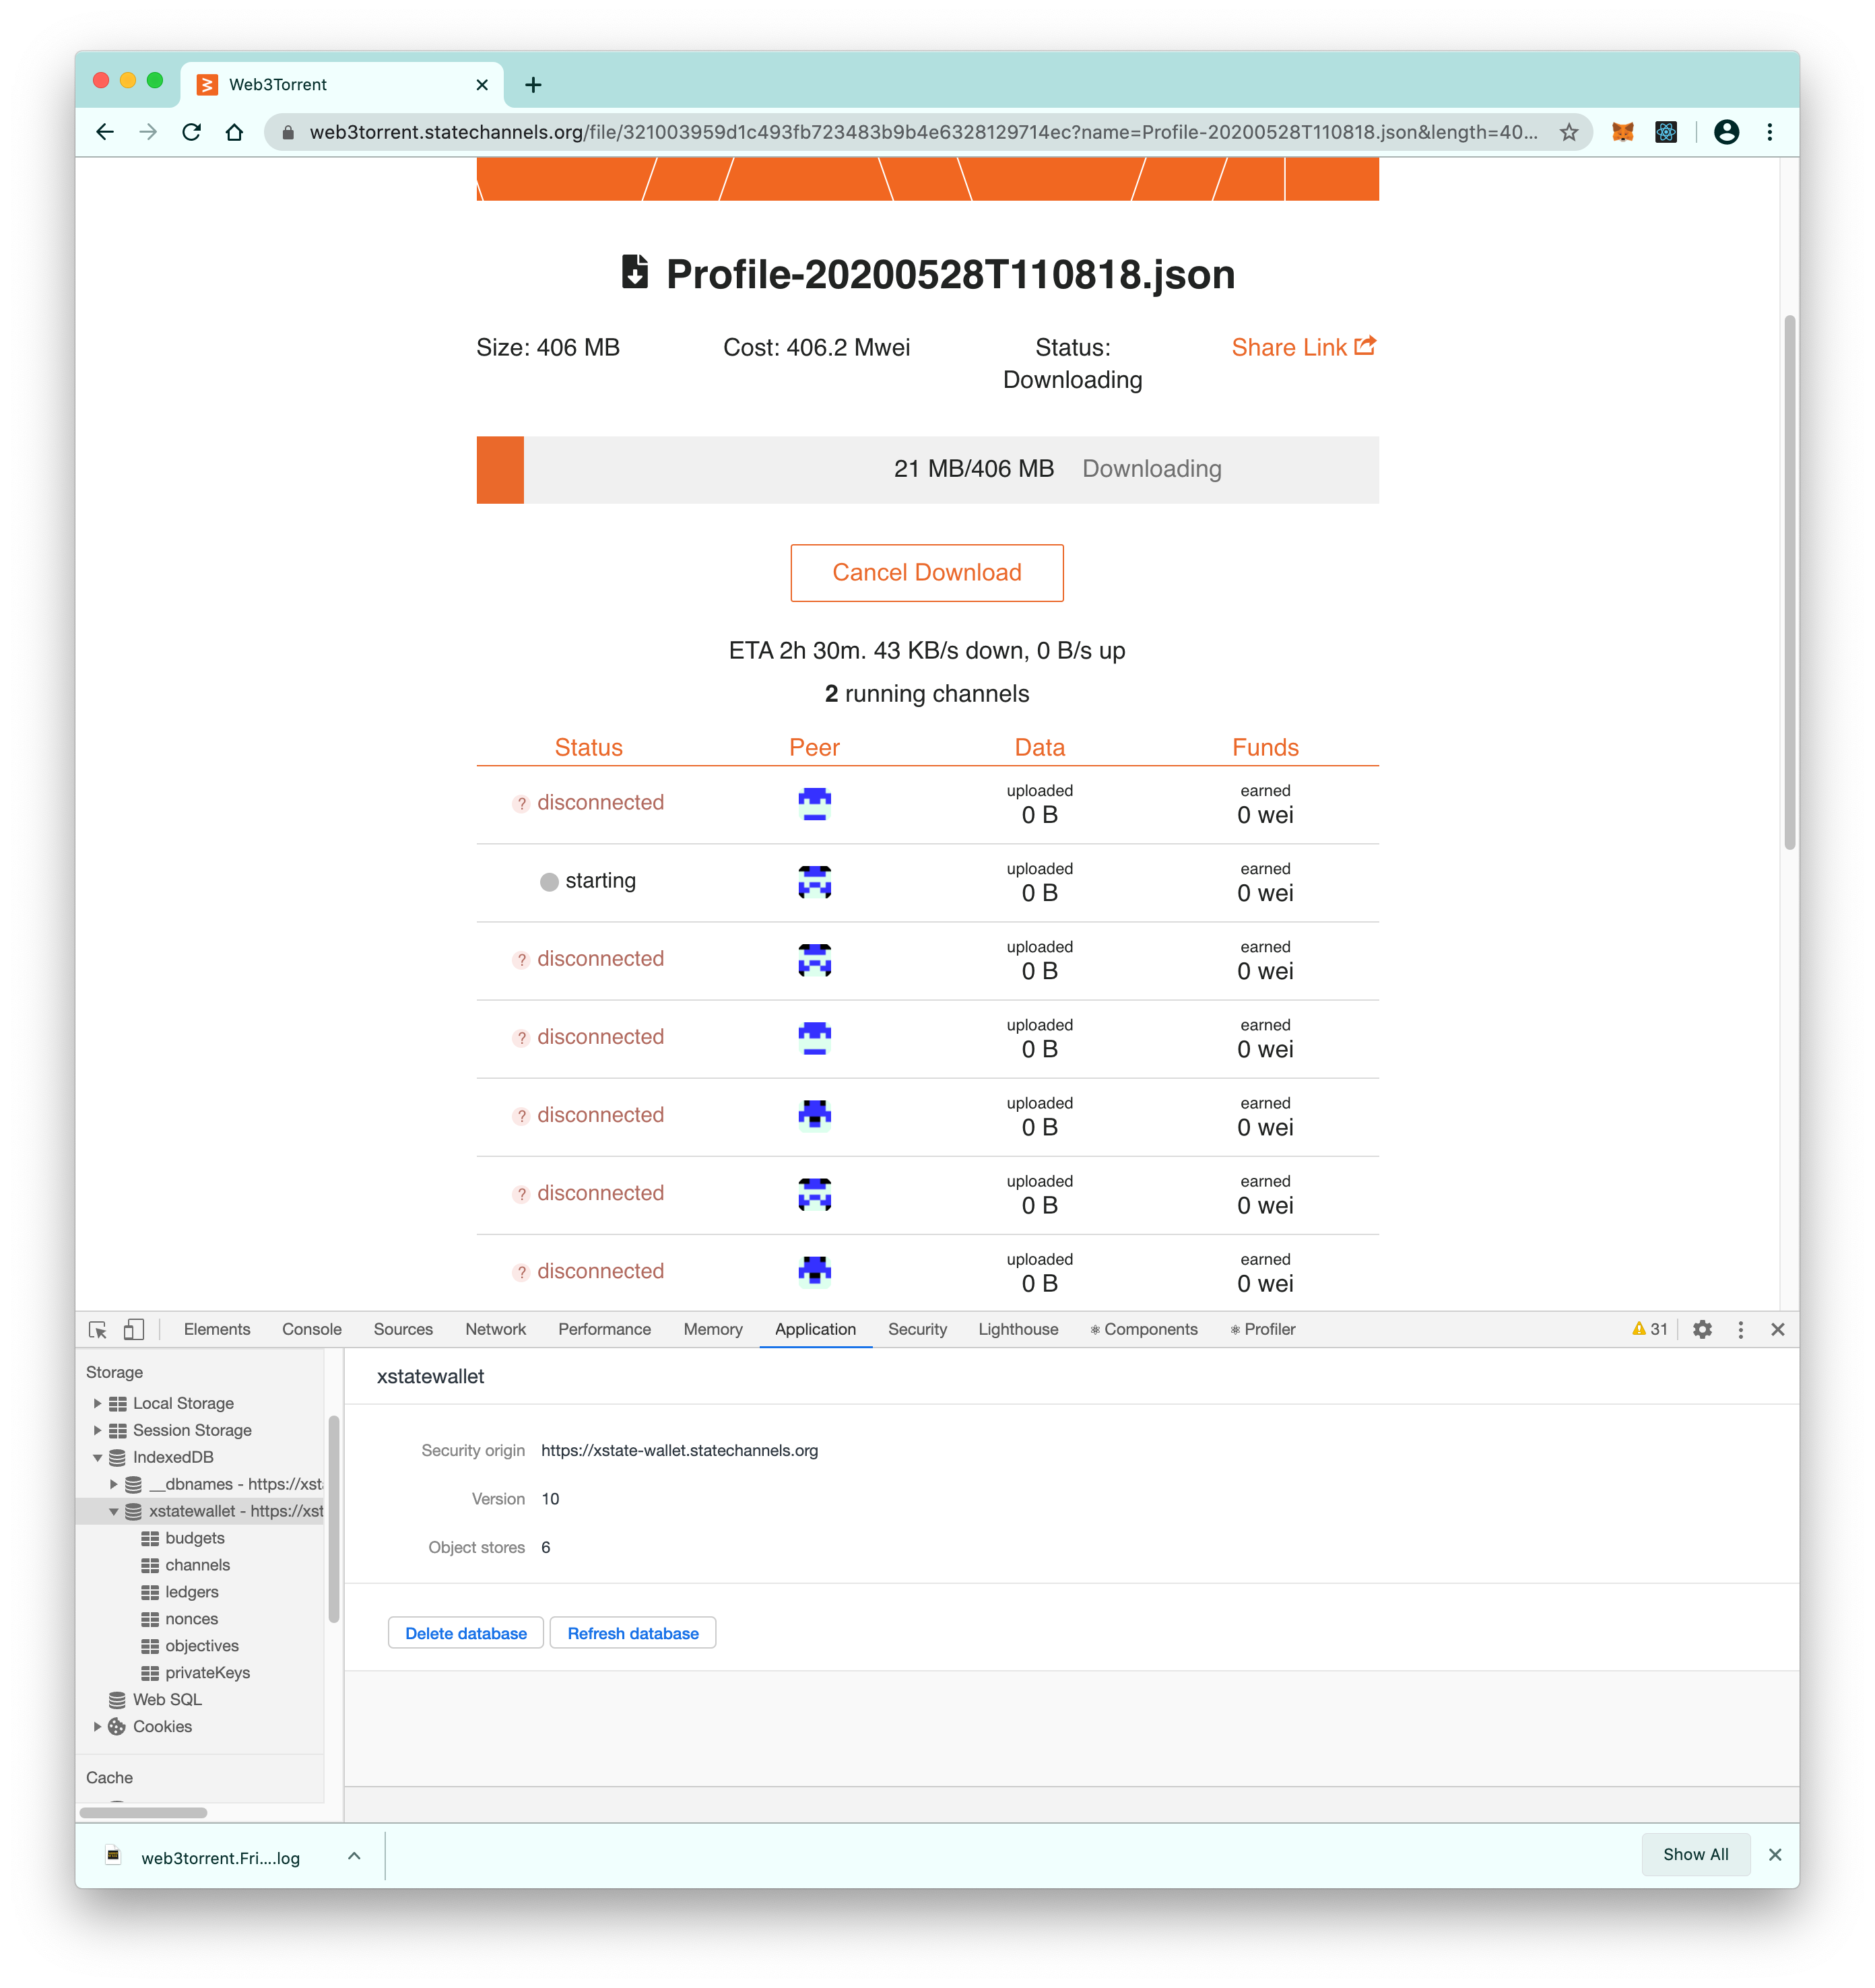Switch to the Network tab in DevTools
Viewport: 1875px width, 1988px height.
point(495,1329)
